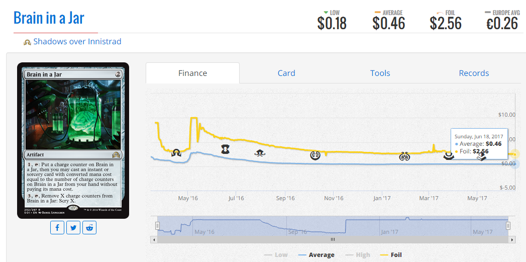Click the navigator scroll left arrow
This screenshot has height=262, width=526.
tap(154, 240)
